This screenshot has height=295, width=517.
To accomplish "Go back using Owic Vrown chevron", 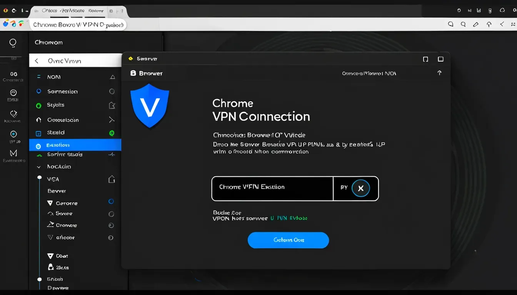I will click(x=37, y=61).
